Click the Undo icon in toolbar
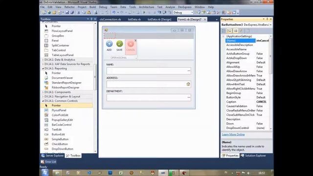This screenshot has height=176, width=313. (113, 13)
